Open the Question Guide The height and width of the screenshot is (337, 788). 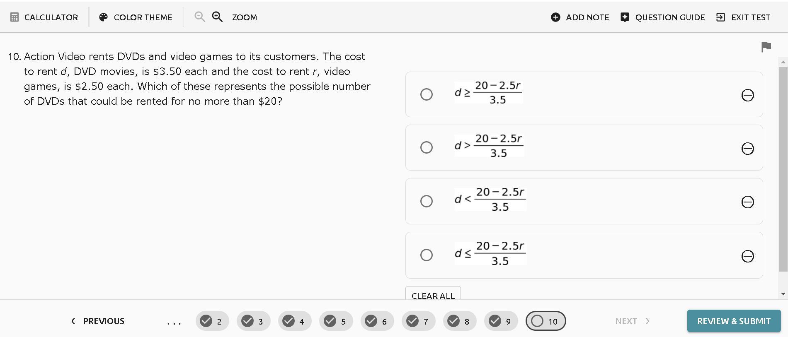(x=663, y=17)
